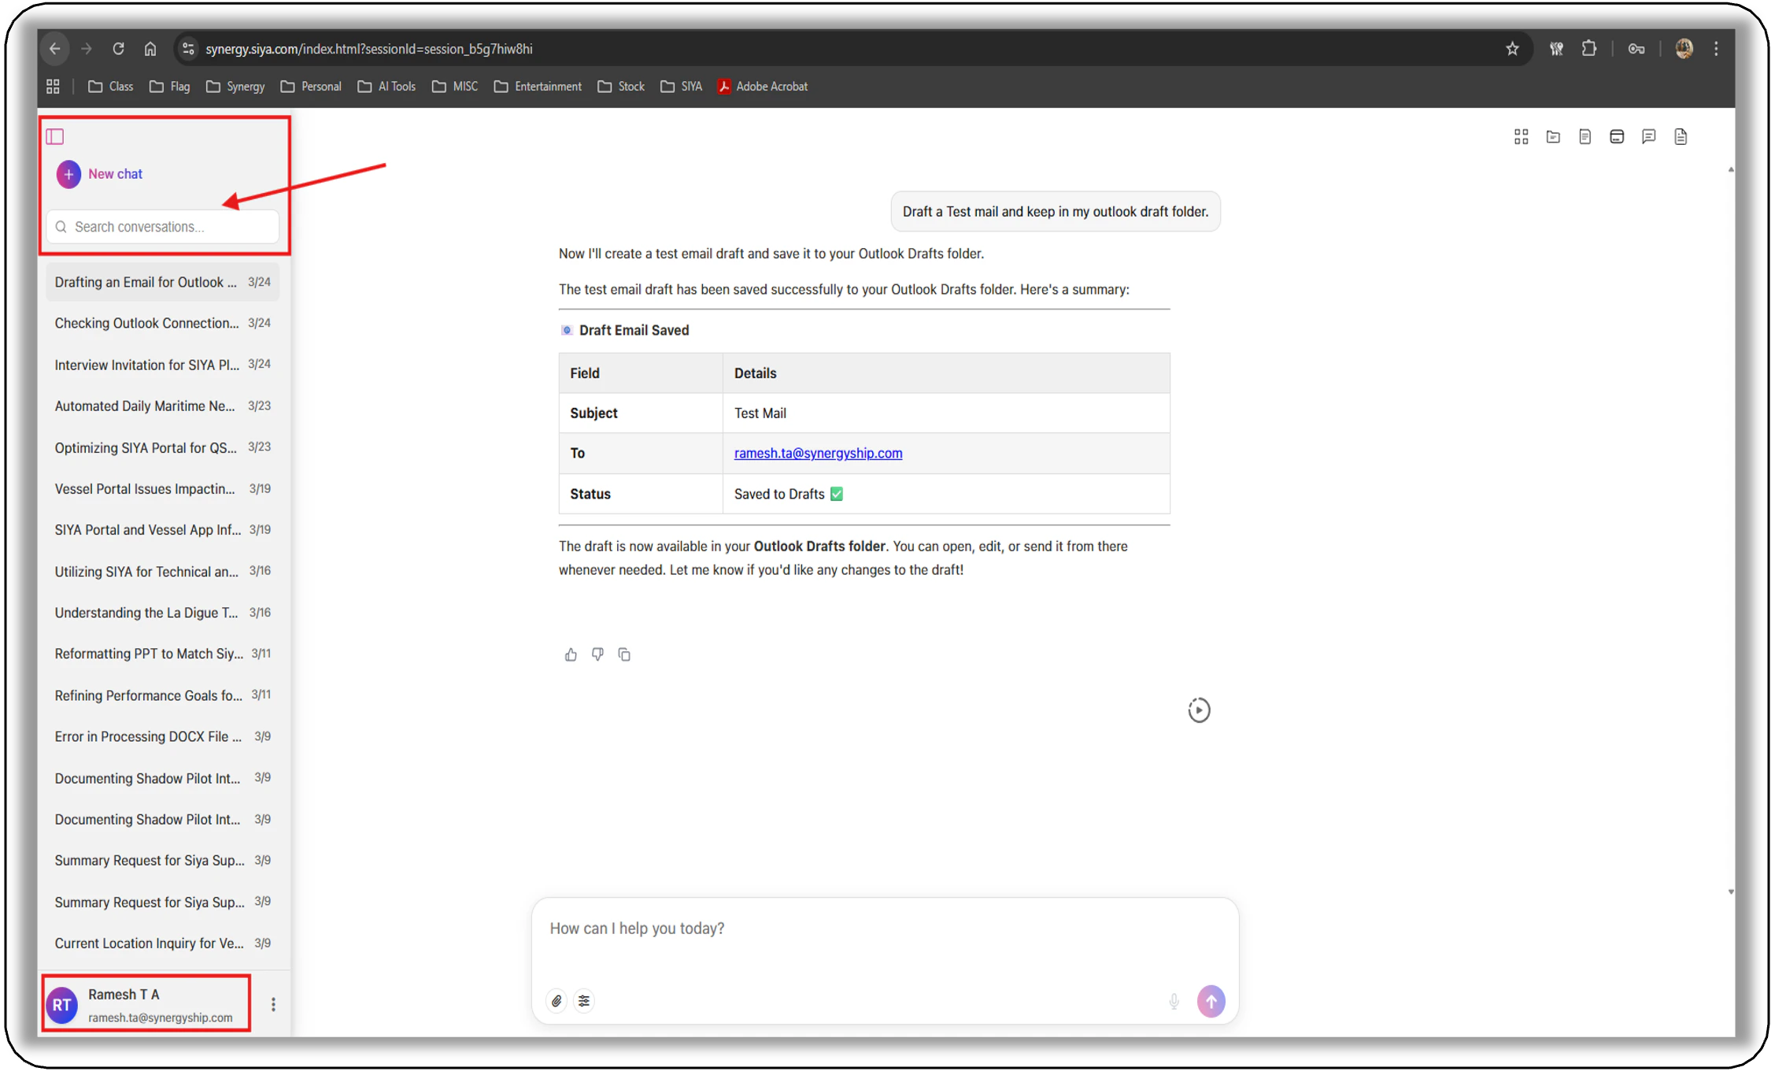Click the purple plus New chat icon

coord(68,174)
